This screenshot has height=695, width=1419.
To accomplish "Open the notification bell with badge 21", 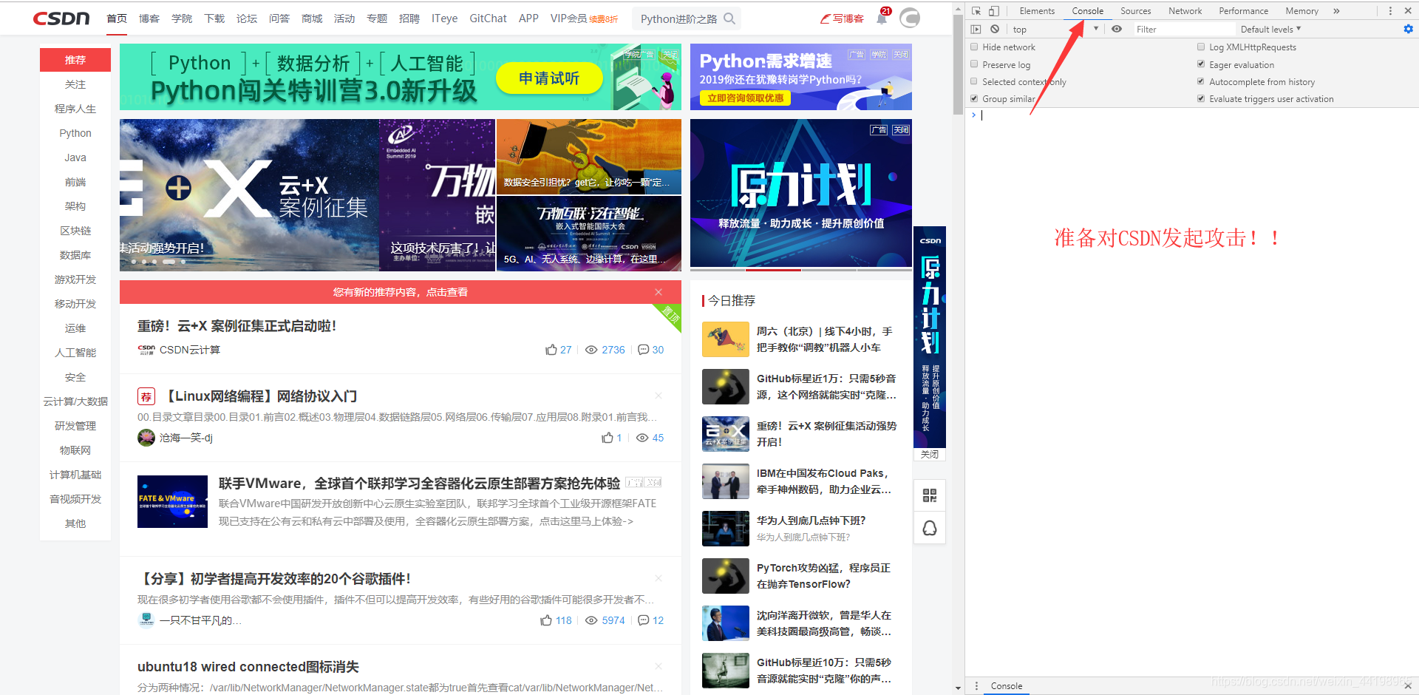I will click(882, 18).
